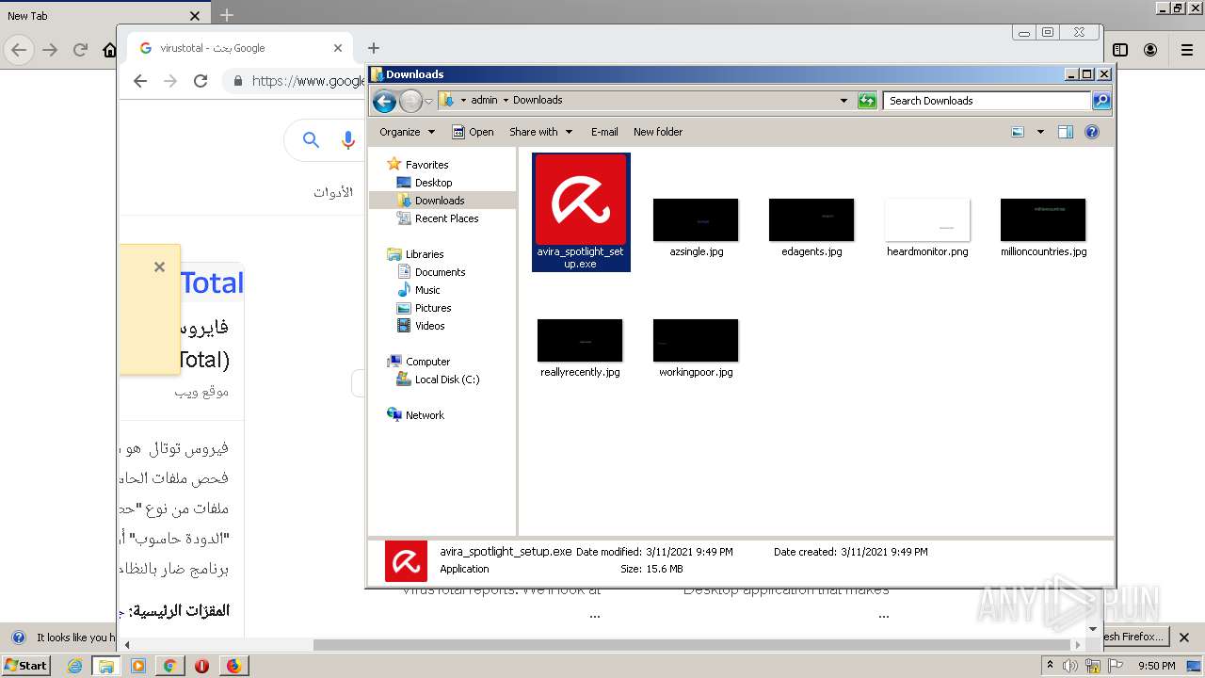This screenshot has height=678, width=1205.
Task: Select Recent Places in navigation pane
Action: [446, 218]
